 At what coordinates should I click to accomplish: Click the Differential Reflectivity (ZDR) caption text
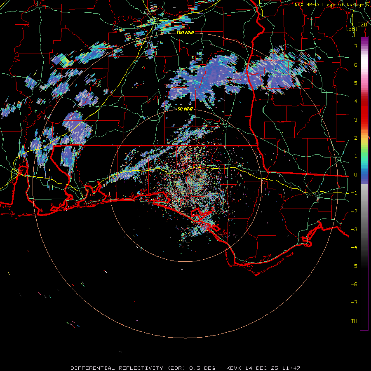tap(129, 368)
